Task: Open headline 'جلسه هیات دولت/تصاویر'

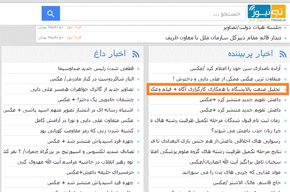Action: [x=252, y=28]
